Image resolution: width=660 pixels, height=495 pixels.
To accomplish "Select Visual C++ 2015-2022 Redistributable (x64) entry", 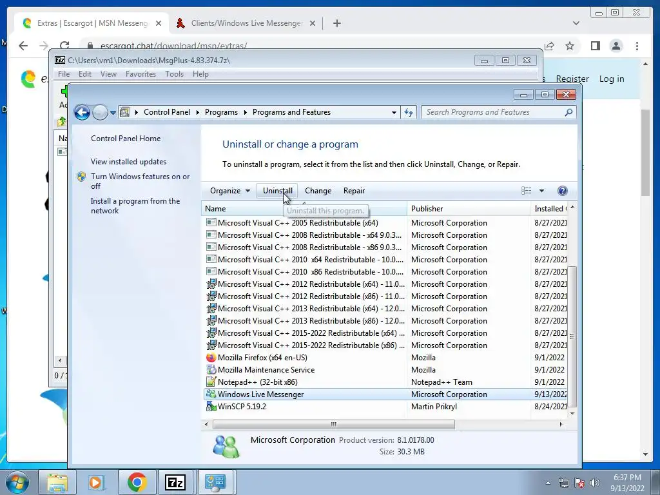I will 311,333.
